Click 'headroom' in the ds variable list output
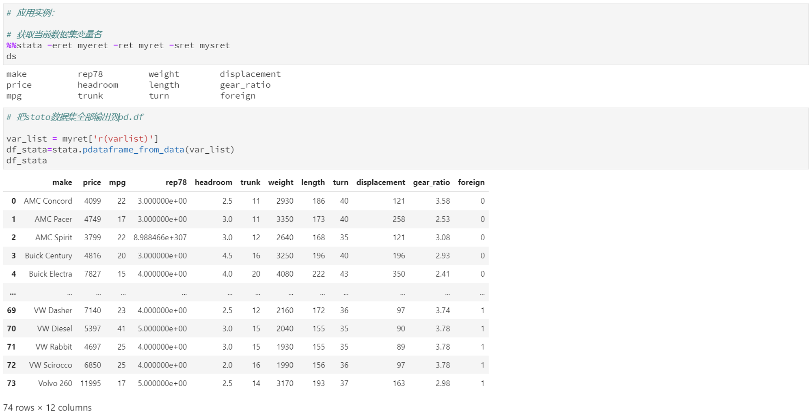Screen dimensions: 812x419 (x=98, y=85)
